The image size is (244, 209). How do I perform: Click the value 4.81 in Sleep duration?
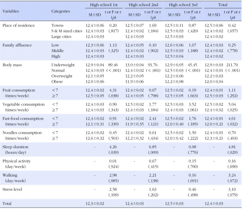(232, 147)
